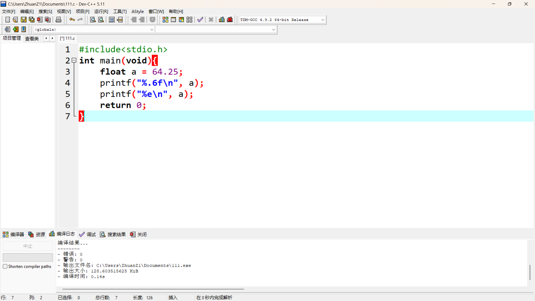This screenshot has height=301, width=535.
Task: Click the Print icon in toolbar
Action: [x=59, y=20]
